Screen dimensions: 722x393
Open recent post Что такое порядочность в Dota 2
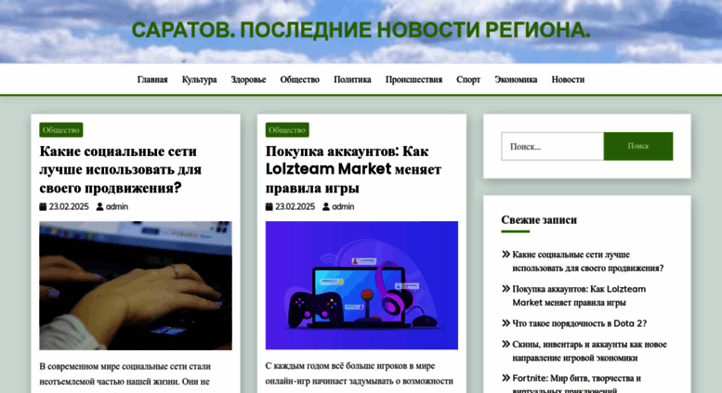click(579, 323)
